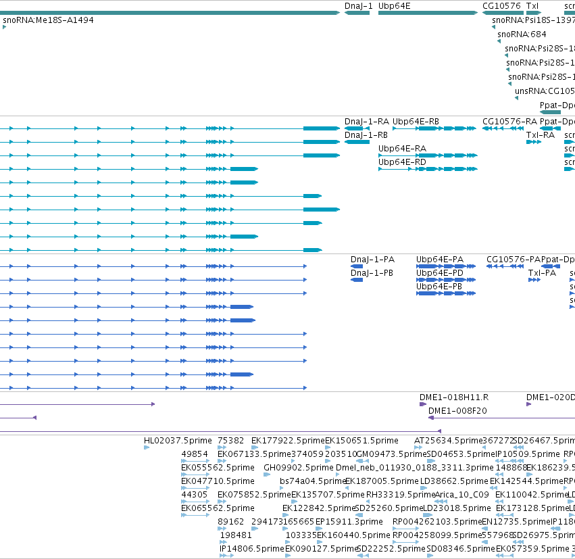
Task: Click the DnaJ-1-RA transcript label
Action: pos(366,122)
